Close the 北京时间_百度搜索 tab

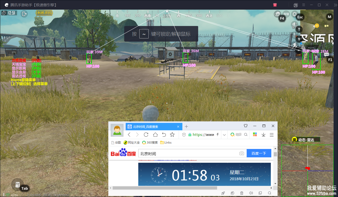click(x=178, y=127)
